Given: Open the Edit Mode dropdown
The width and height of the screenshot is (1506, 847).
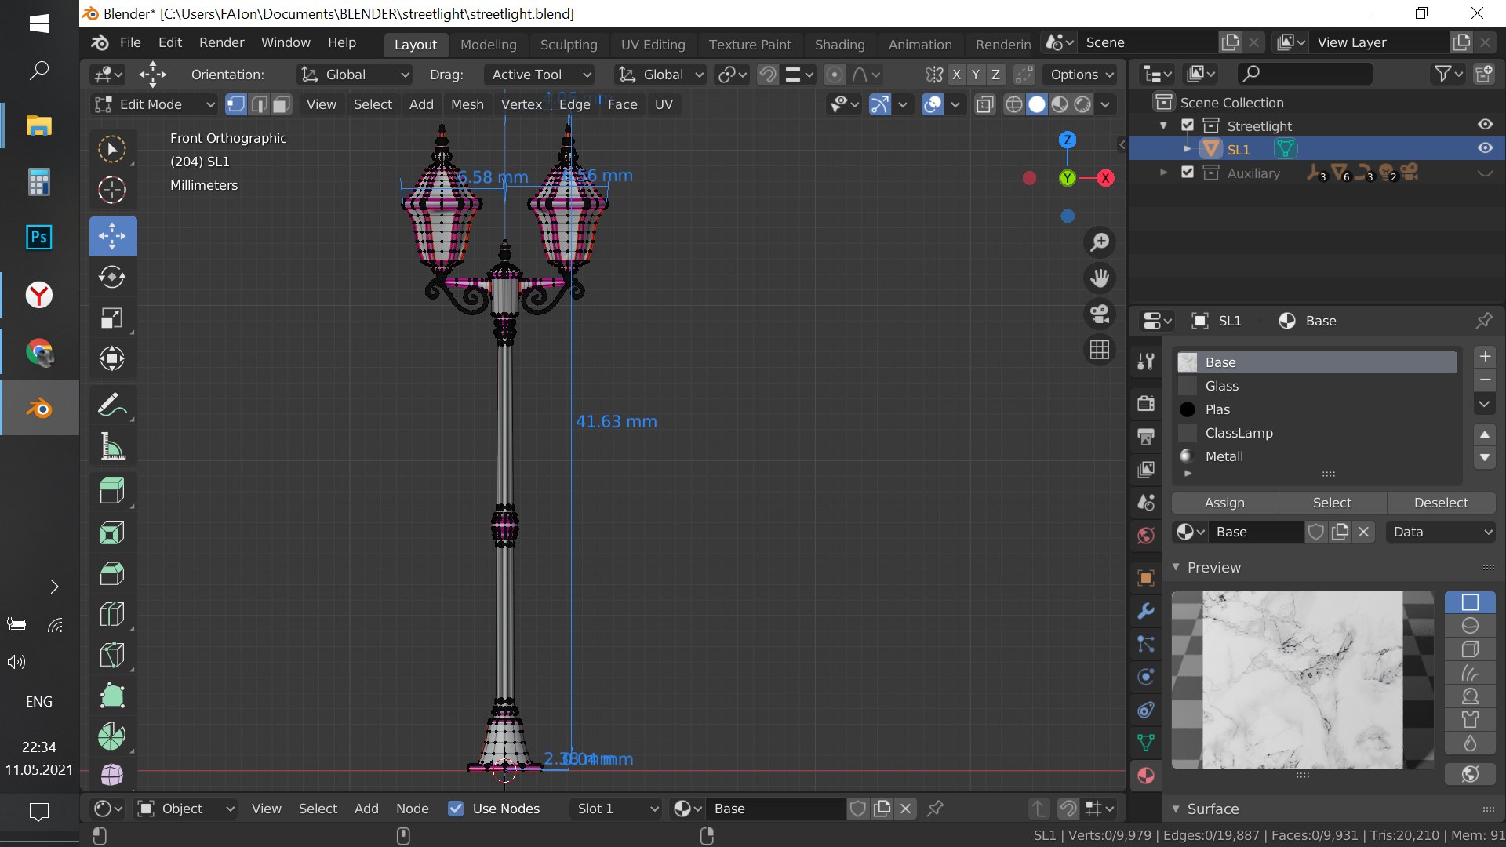Looking at the screenshot, I should pyautogui.click(x=154, y=104).
